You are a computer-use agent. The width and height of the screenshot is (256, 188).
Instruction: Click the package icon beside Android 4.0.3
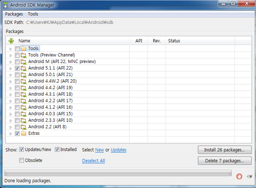[x=24, y=114]
